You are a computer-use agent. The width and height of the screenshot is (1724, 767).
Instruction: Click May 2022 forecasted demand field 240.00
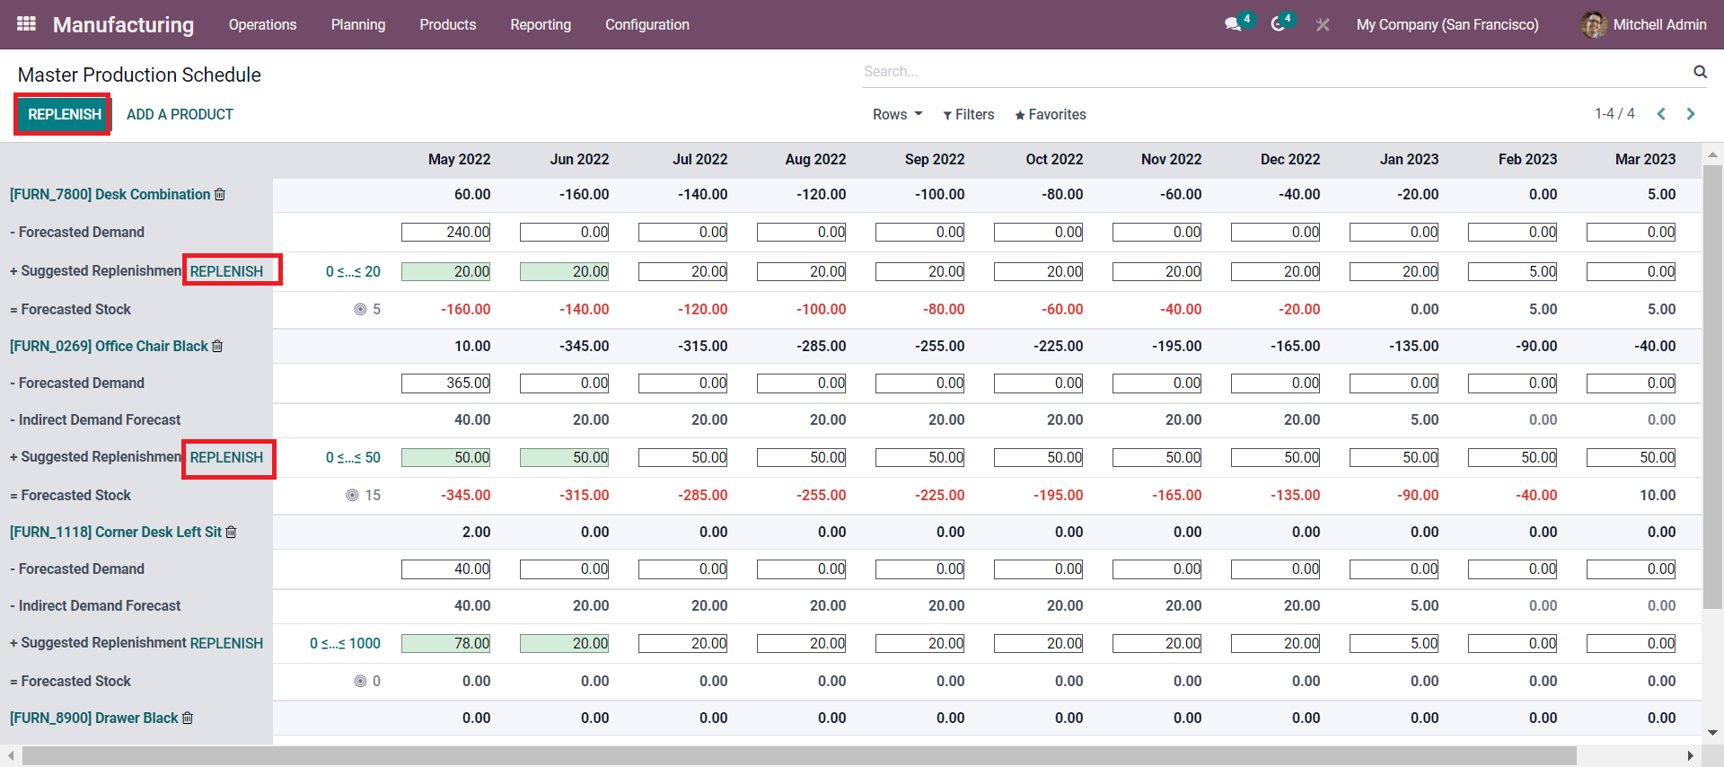click(x=446, y=233)
